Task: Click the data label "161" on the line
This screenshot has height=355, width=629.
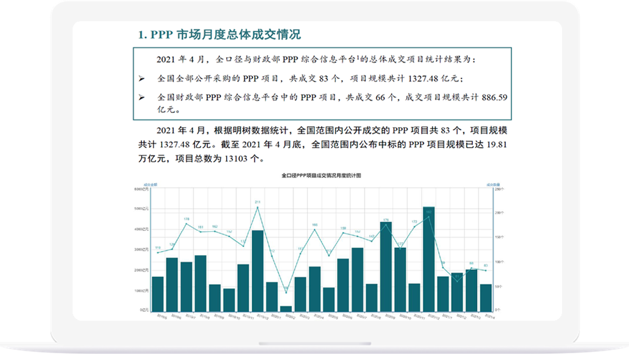Action: pos(201,227)
